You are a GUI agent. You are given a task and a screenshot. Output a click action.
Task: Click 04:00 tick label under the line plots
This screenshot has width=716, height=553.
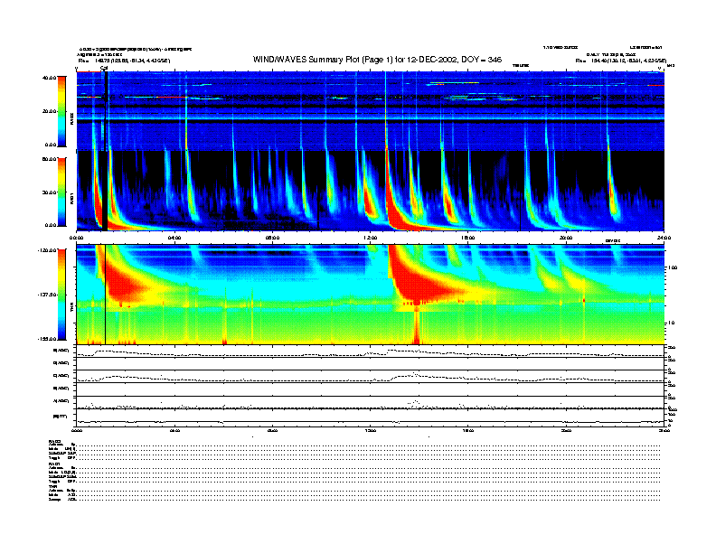[174, 430]
